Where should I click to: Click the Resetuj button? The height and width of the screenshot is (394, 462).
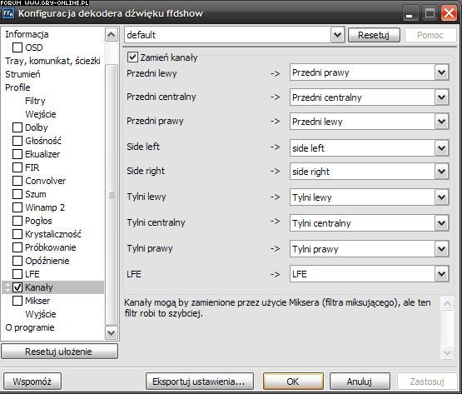pos(374,35)
